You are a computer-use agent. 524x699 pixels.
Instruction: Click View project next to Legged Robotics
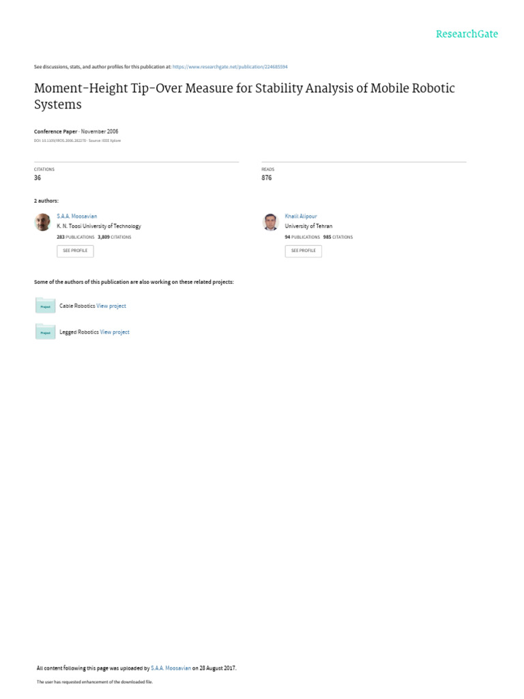115,332
